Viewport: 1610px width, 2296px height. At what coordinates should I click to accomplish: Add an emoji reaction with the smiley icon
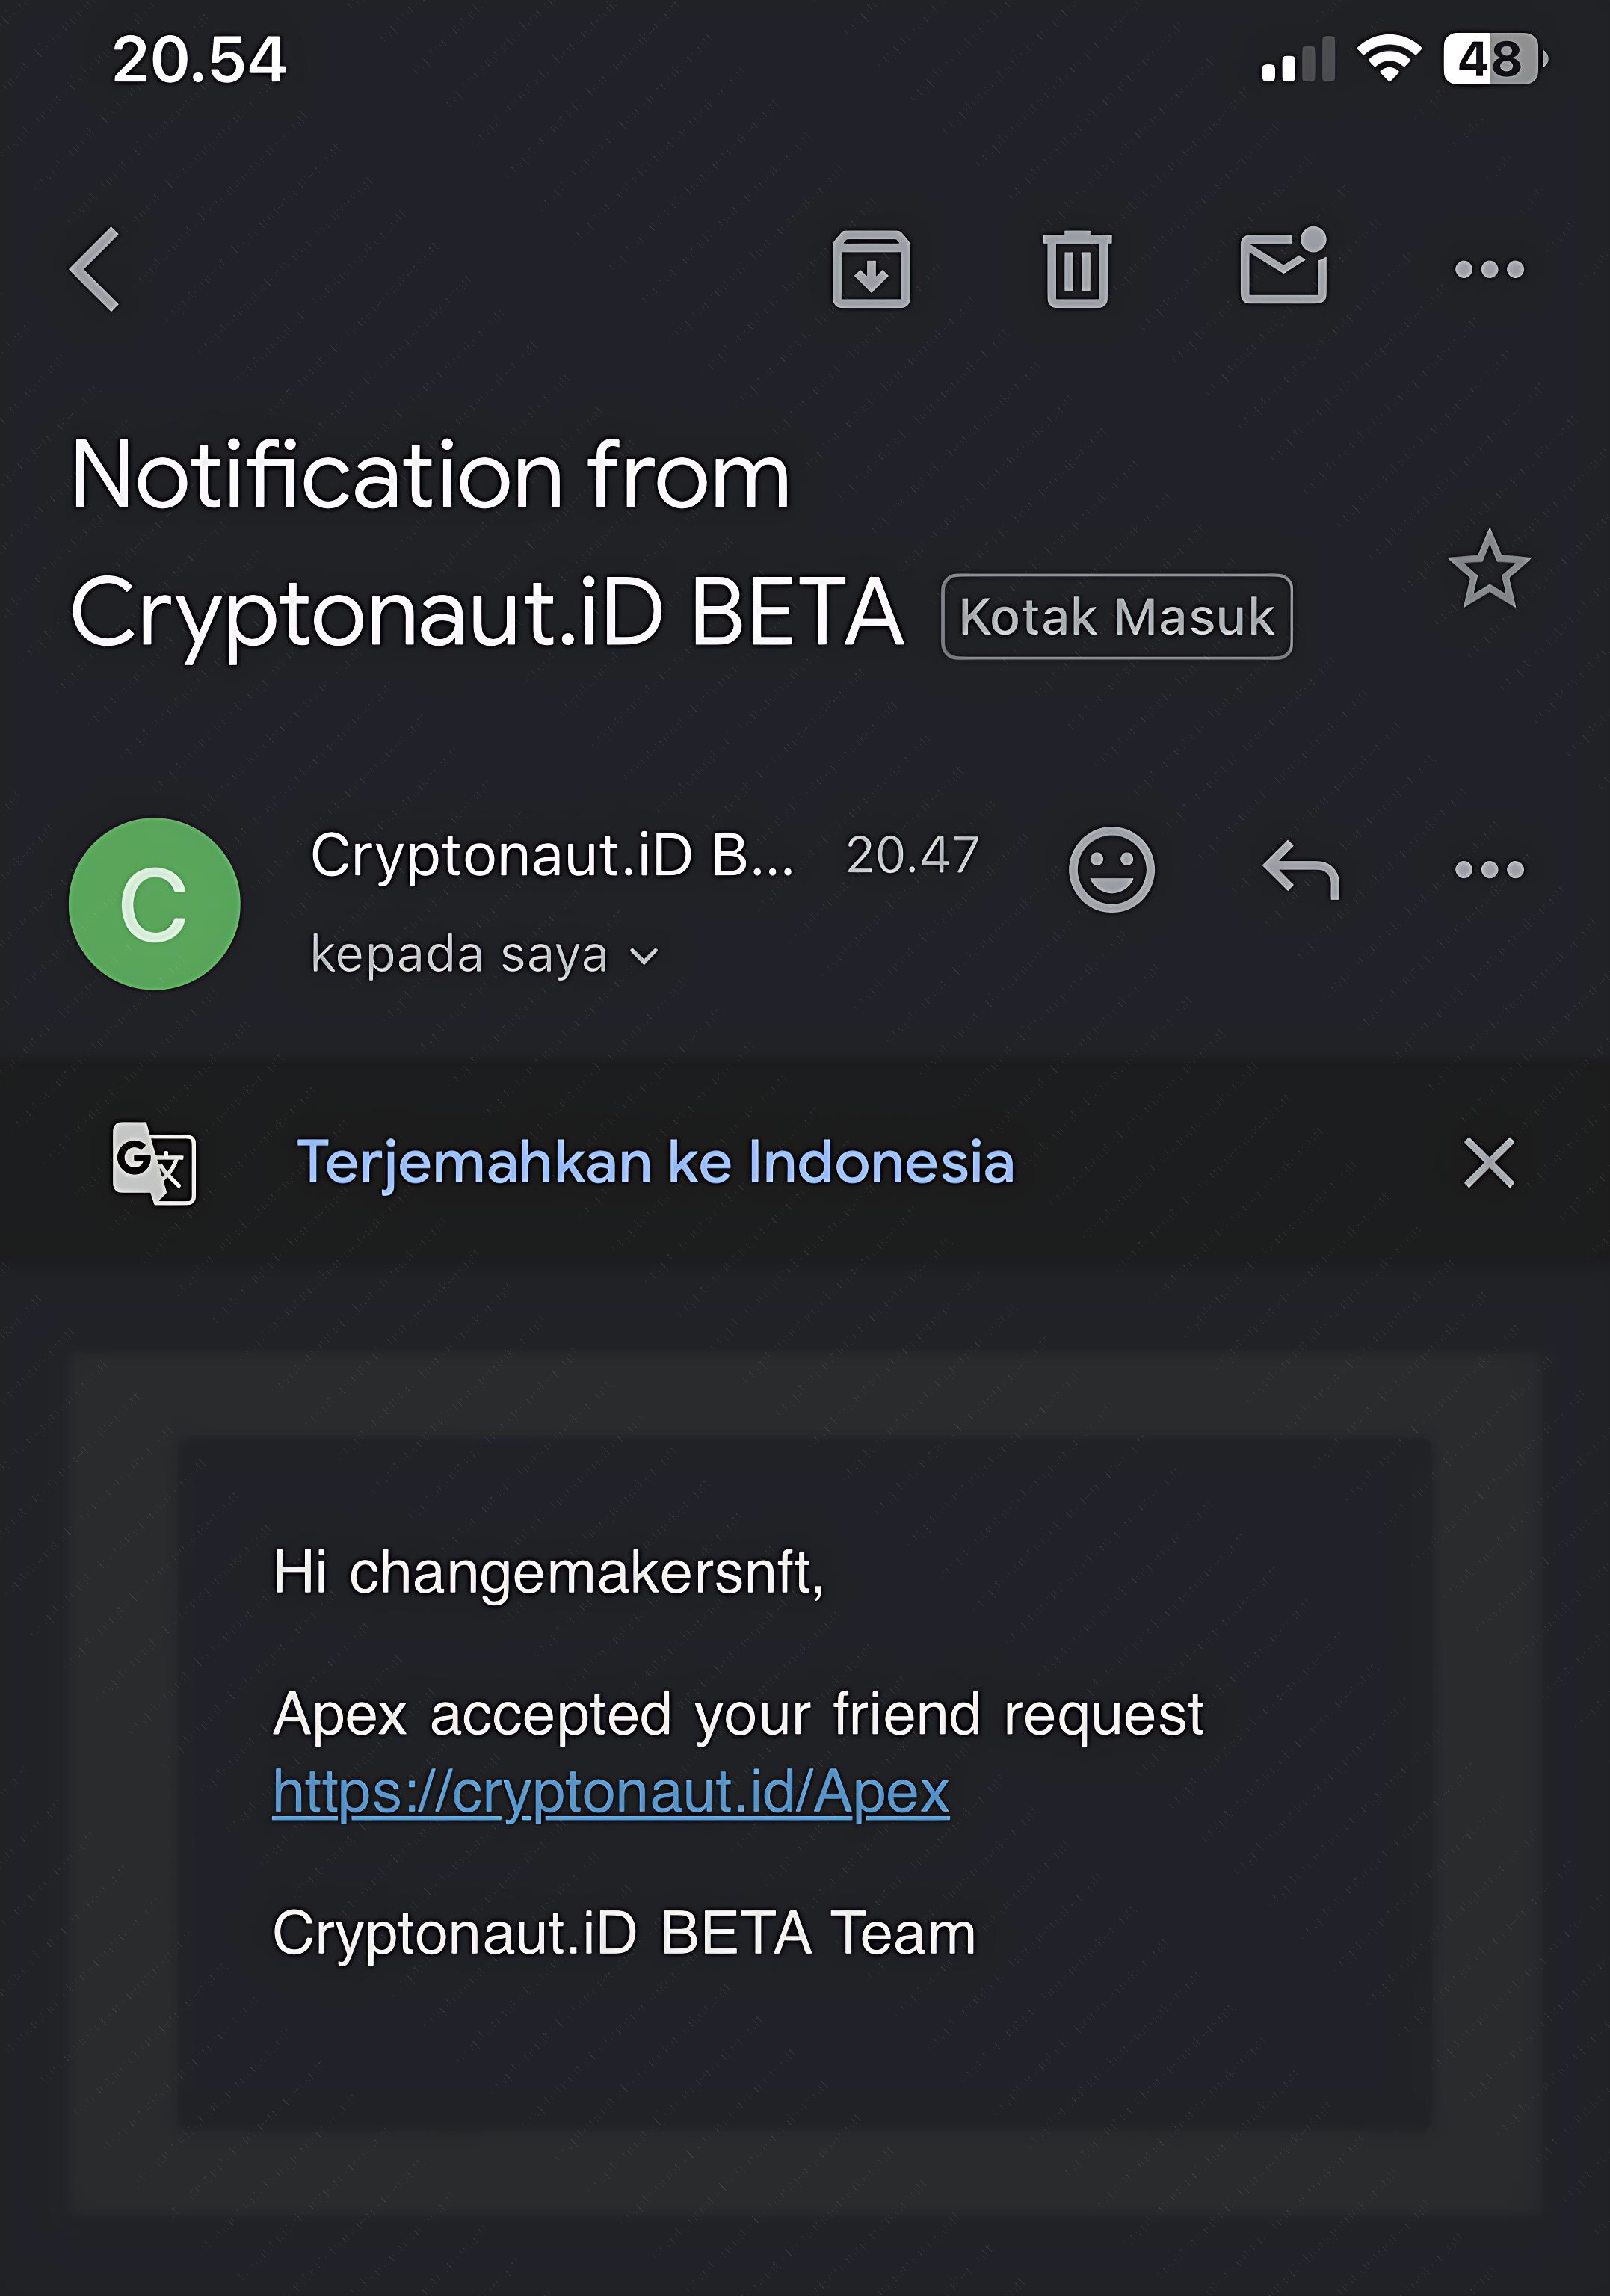click(x=1111, y=869)
